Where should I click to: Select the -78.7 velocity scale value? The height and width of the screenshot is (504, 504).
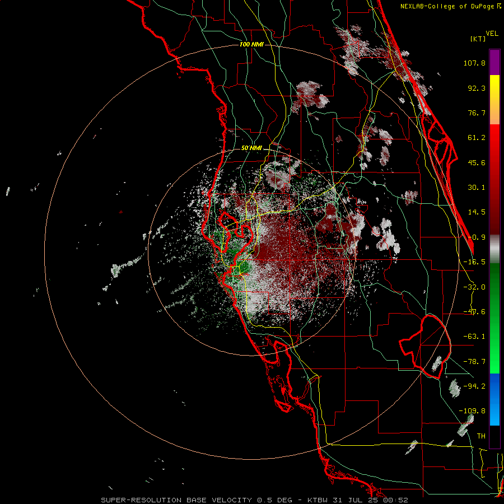[x=474, y=362]
